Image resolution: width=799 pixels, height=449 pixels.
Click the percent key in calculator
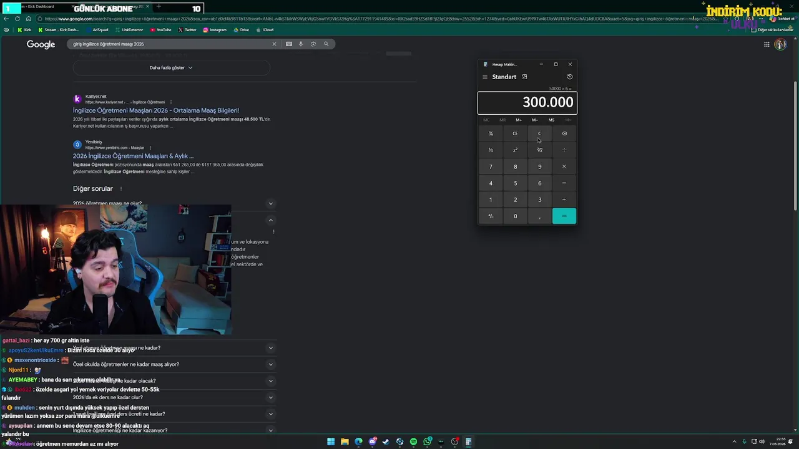point(491,133)
